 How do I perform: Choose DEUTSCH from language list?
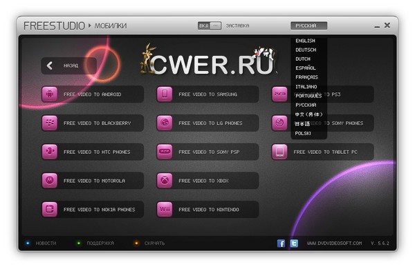click(x=306, y=50)
